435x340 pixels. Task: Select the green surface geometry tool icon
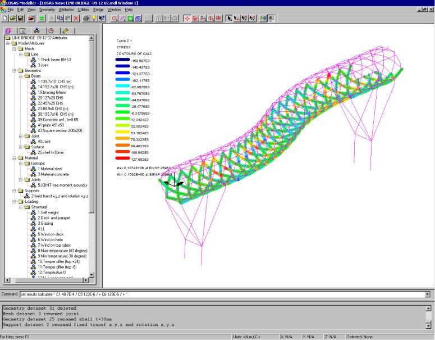click(x=130, y=19)
